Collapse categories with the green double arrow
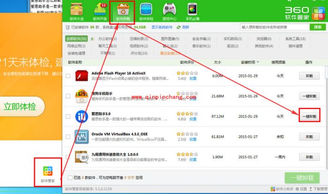 92,39
